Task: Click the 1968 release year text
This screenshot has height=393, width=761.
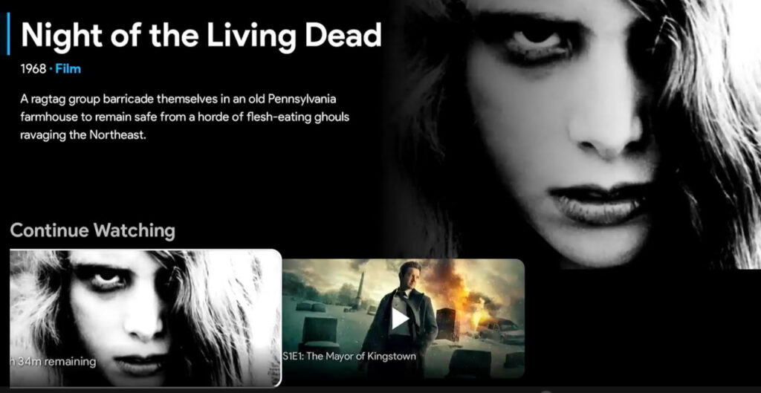Action: [33, 69]
